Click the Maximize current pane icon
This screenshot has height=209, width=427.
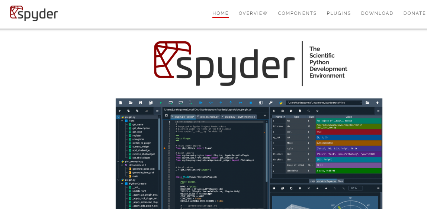pos(261,103)
